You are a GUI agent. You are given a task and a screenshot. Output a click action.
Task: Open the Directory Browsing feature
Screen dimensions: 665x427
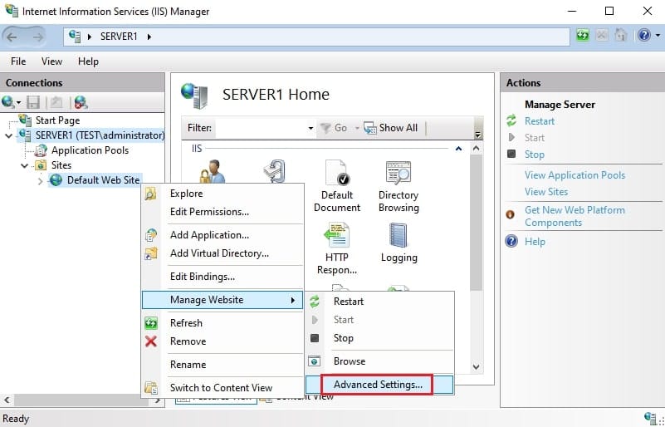click(x=399, y=187)
